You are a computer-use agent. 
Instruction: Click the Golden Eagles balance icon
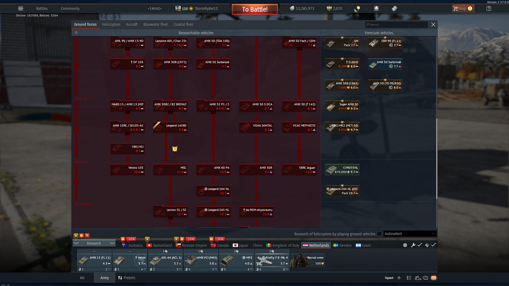(x=329, y=9)
